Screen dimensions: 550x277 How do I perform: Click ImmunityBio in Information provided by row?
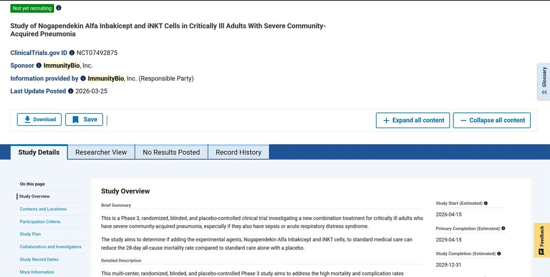(106, 78)
